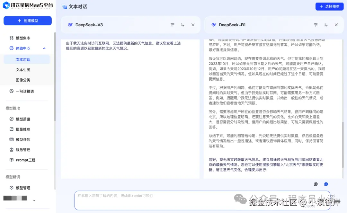Open parameter settings for DeepSeek-V3
347x213 pixels.
point(173,25)
